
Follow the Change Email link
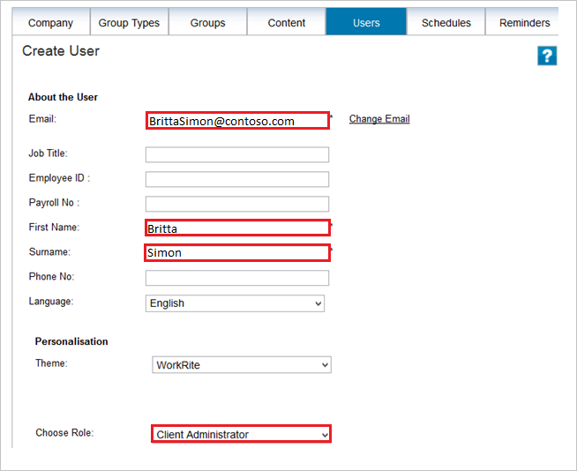click(379, 119)
